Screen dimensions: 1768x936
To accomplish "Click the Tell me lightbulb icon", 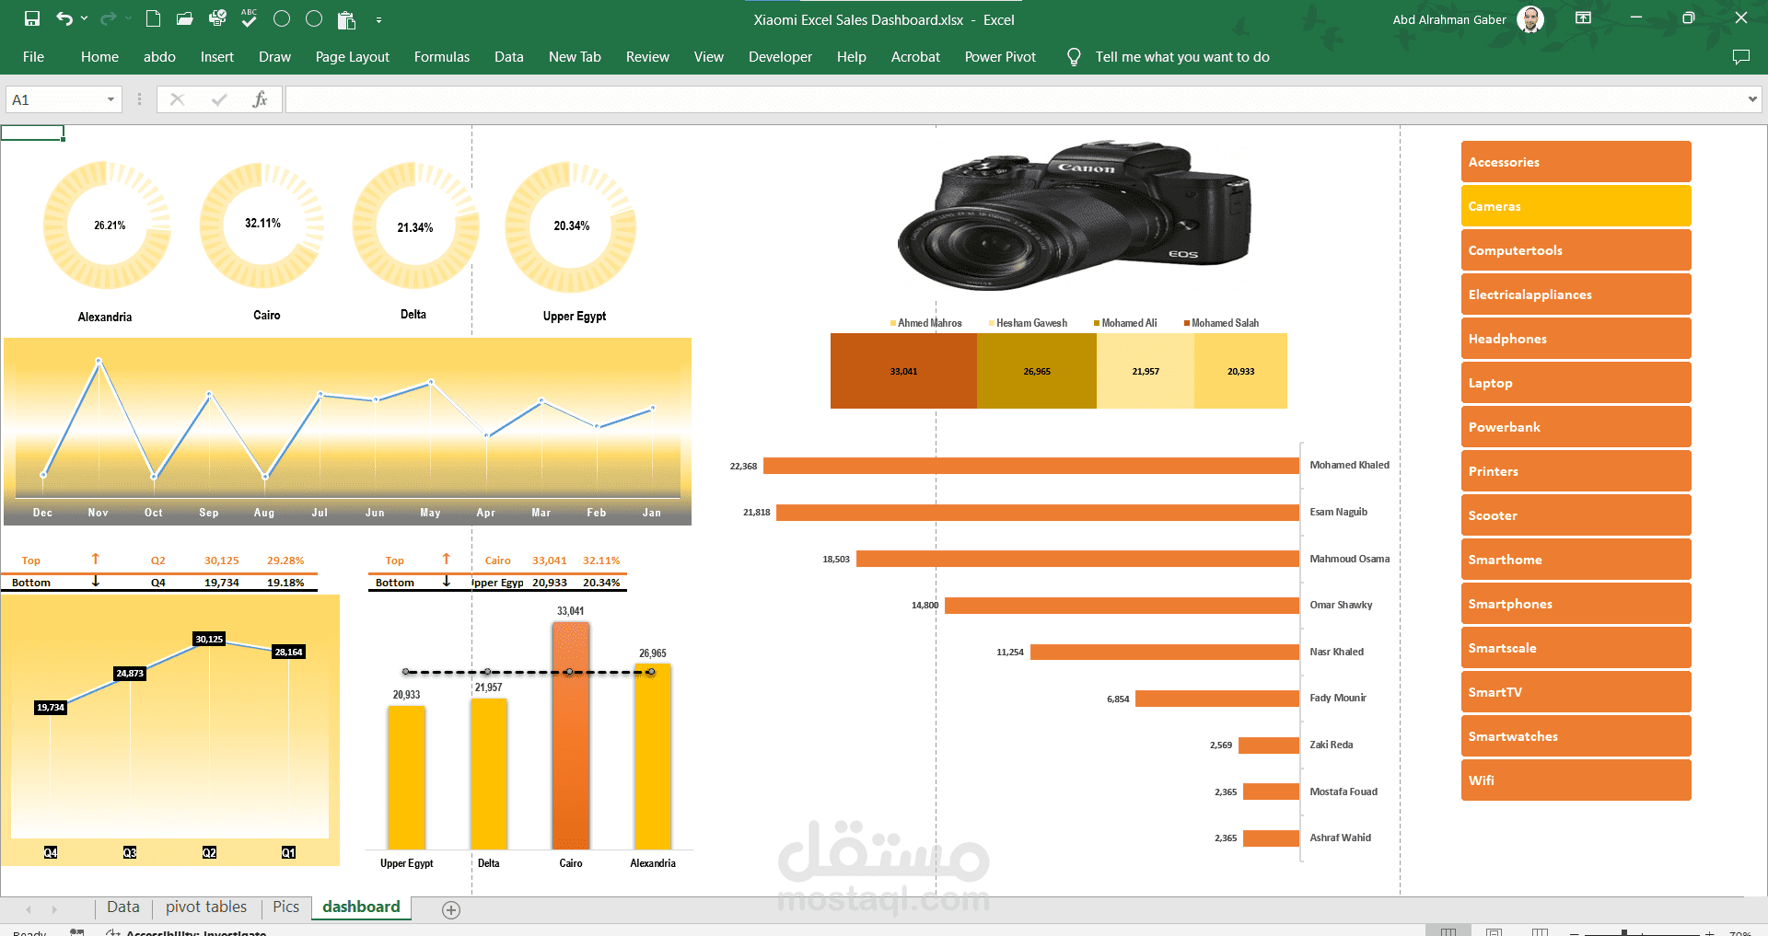I will pos(1074,57).
